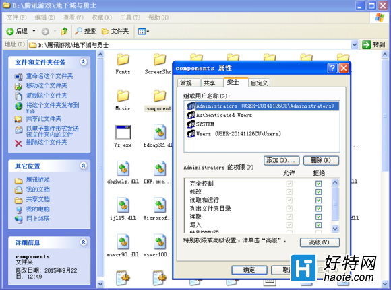Click 共享此文件夹 task link
Screen dimensions: 391x290
pyautogui.click(x=44, y=118)
